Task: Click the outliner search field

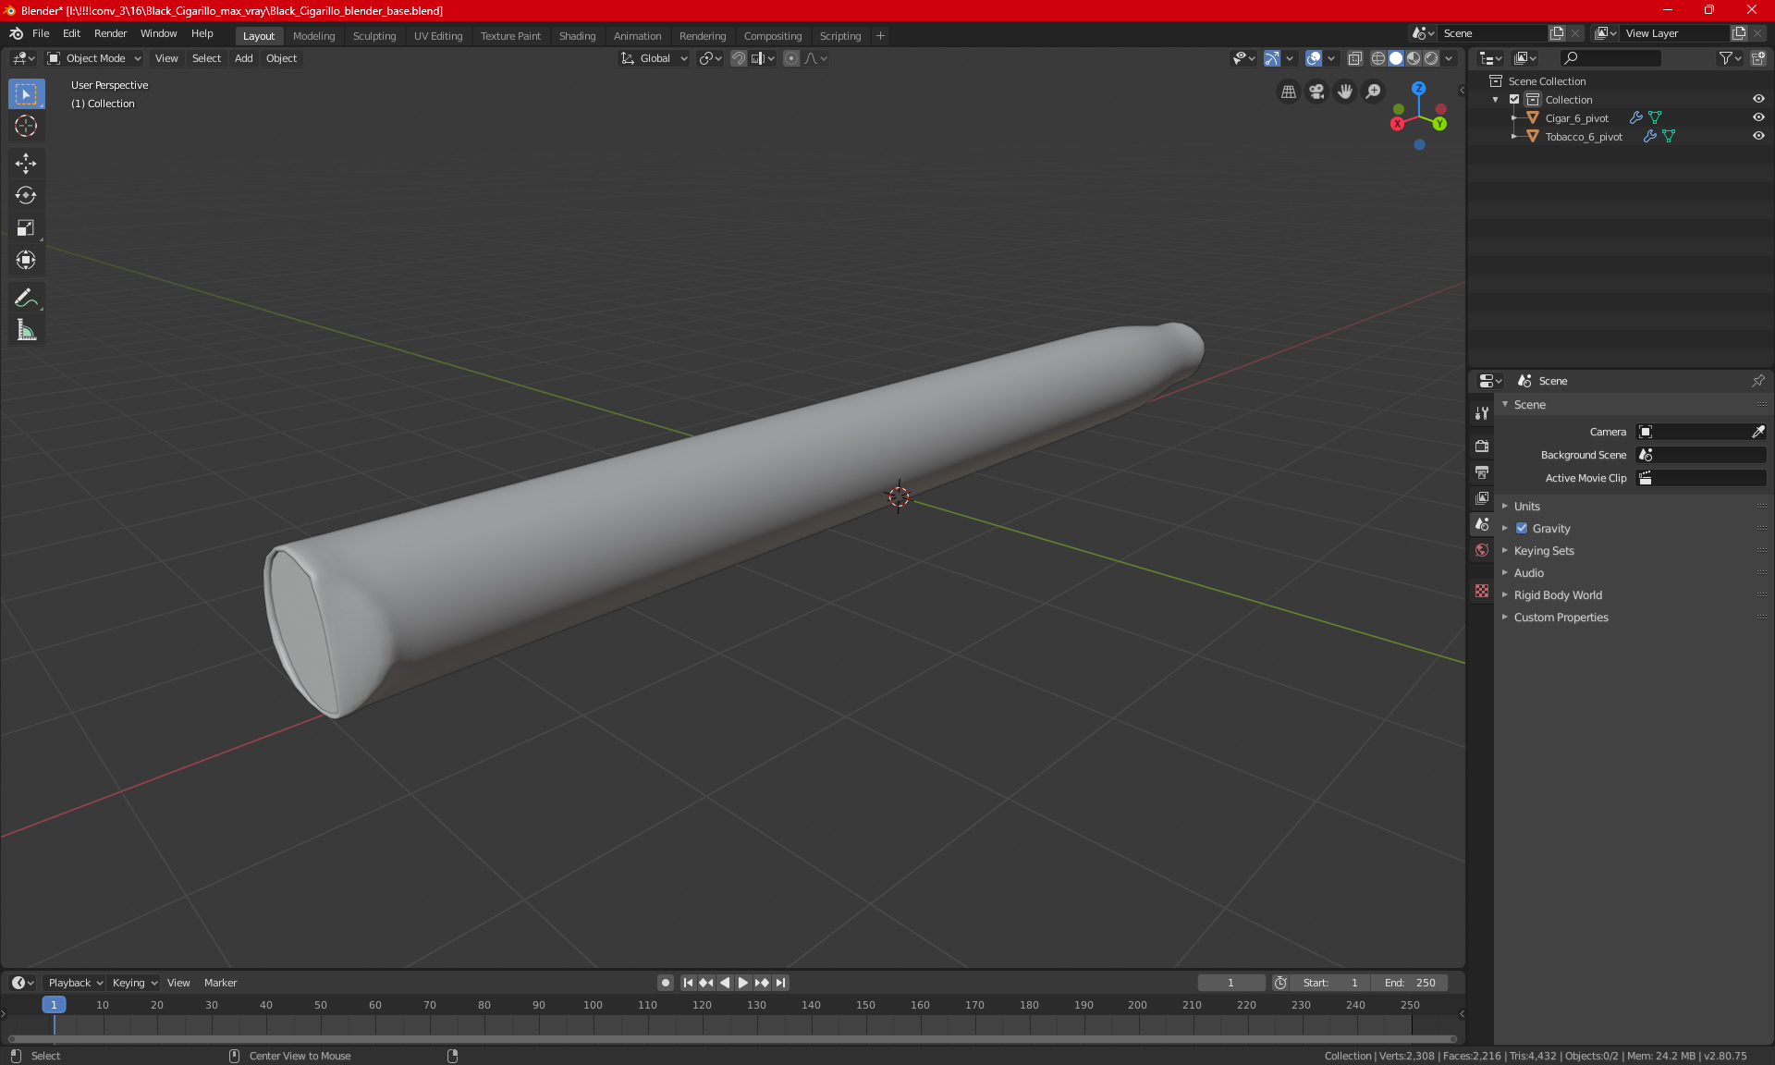Action: [x=1610, y=58]
